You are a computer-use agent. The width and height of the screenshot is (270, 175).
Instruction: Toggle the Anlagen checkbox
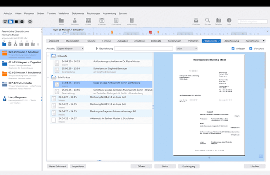pos(233,49)
